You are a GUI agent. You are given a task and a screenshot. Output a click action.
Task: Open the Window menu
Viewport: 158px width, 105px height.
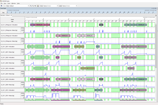tap(14, 3)
